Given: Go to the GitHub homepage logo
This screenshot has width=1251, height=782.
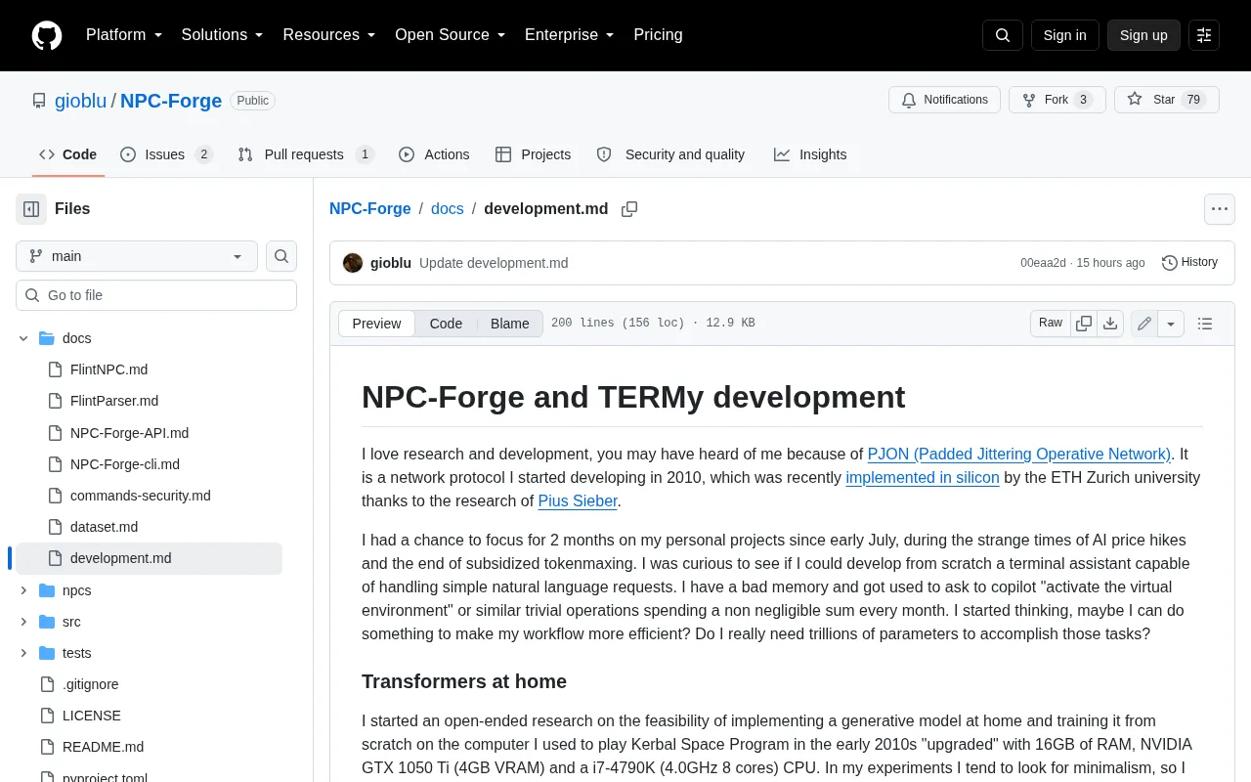Looking at the screenshot, I should (x=47, y=35).
